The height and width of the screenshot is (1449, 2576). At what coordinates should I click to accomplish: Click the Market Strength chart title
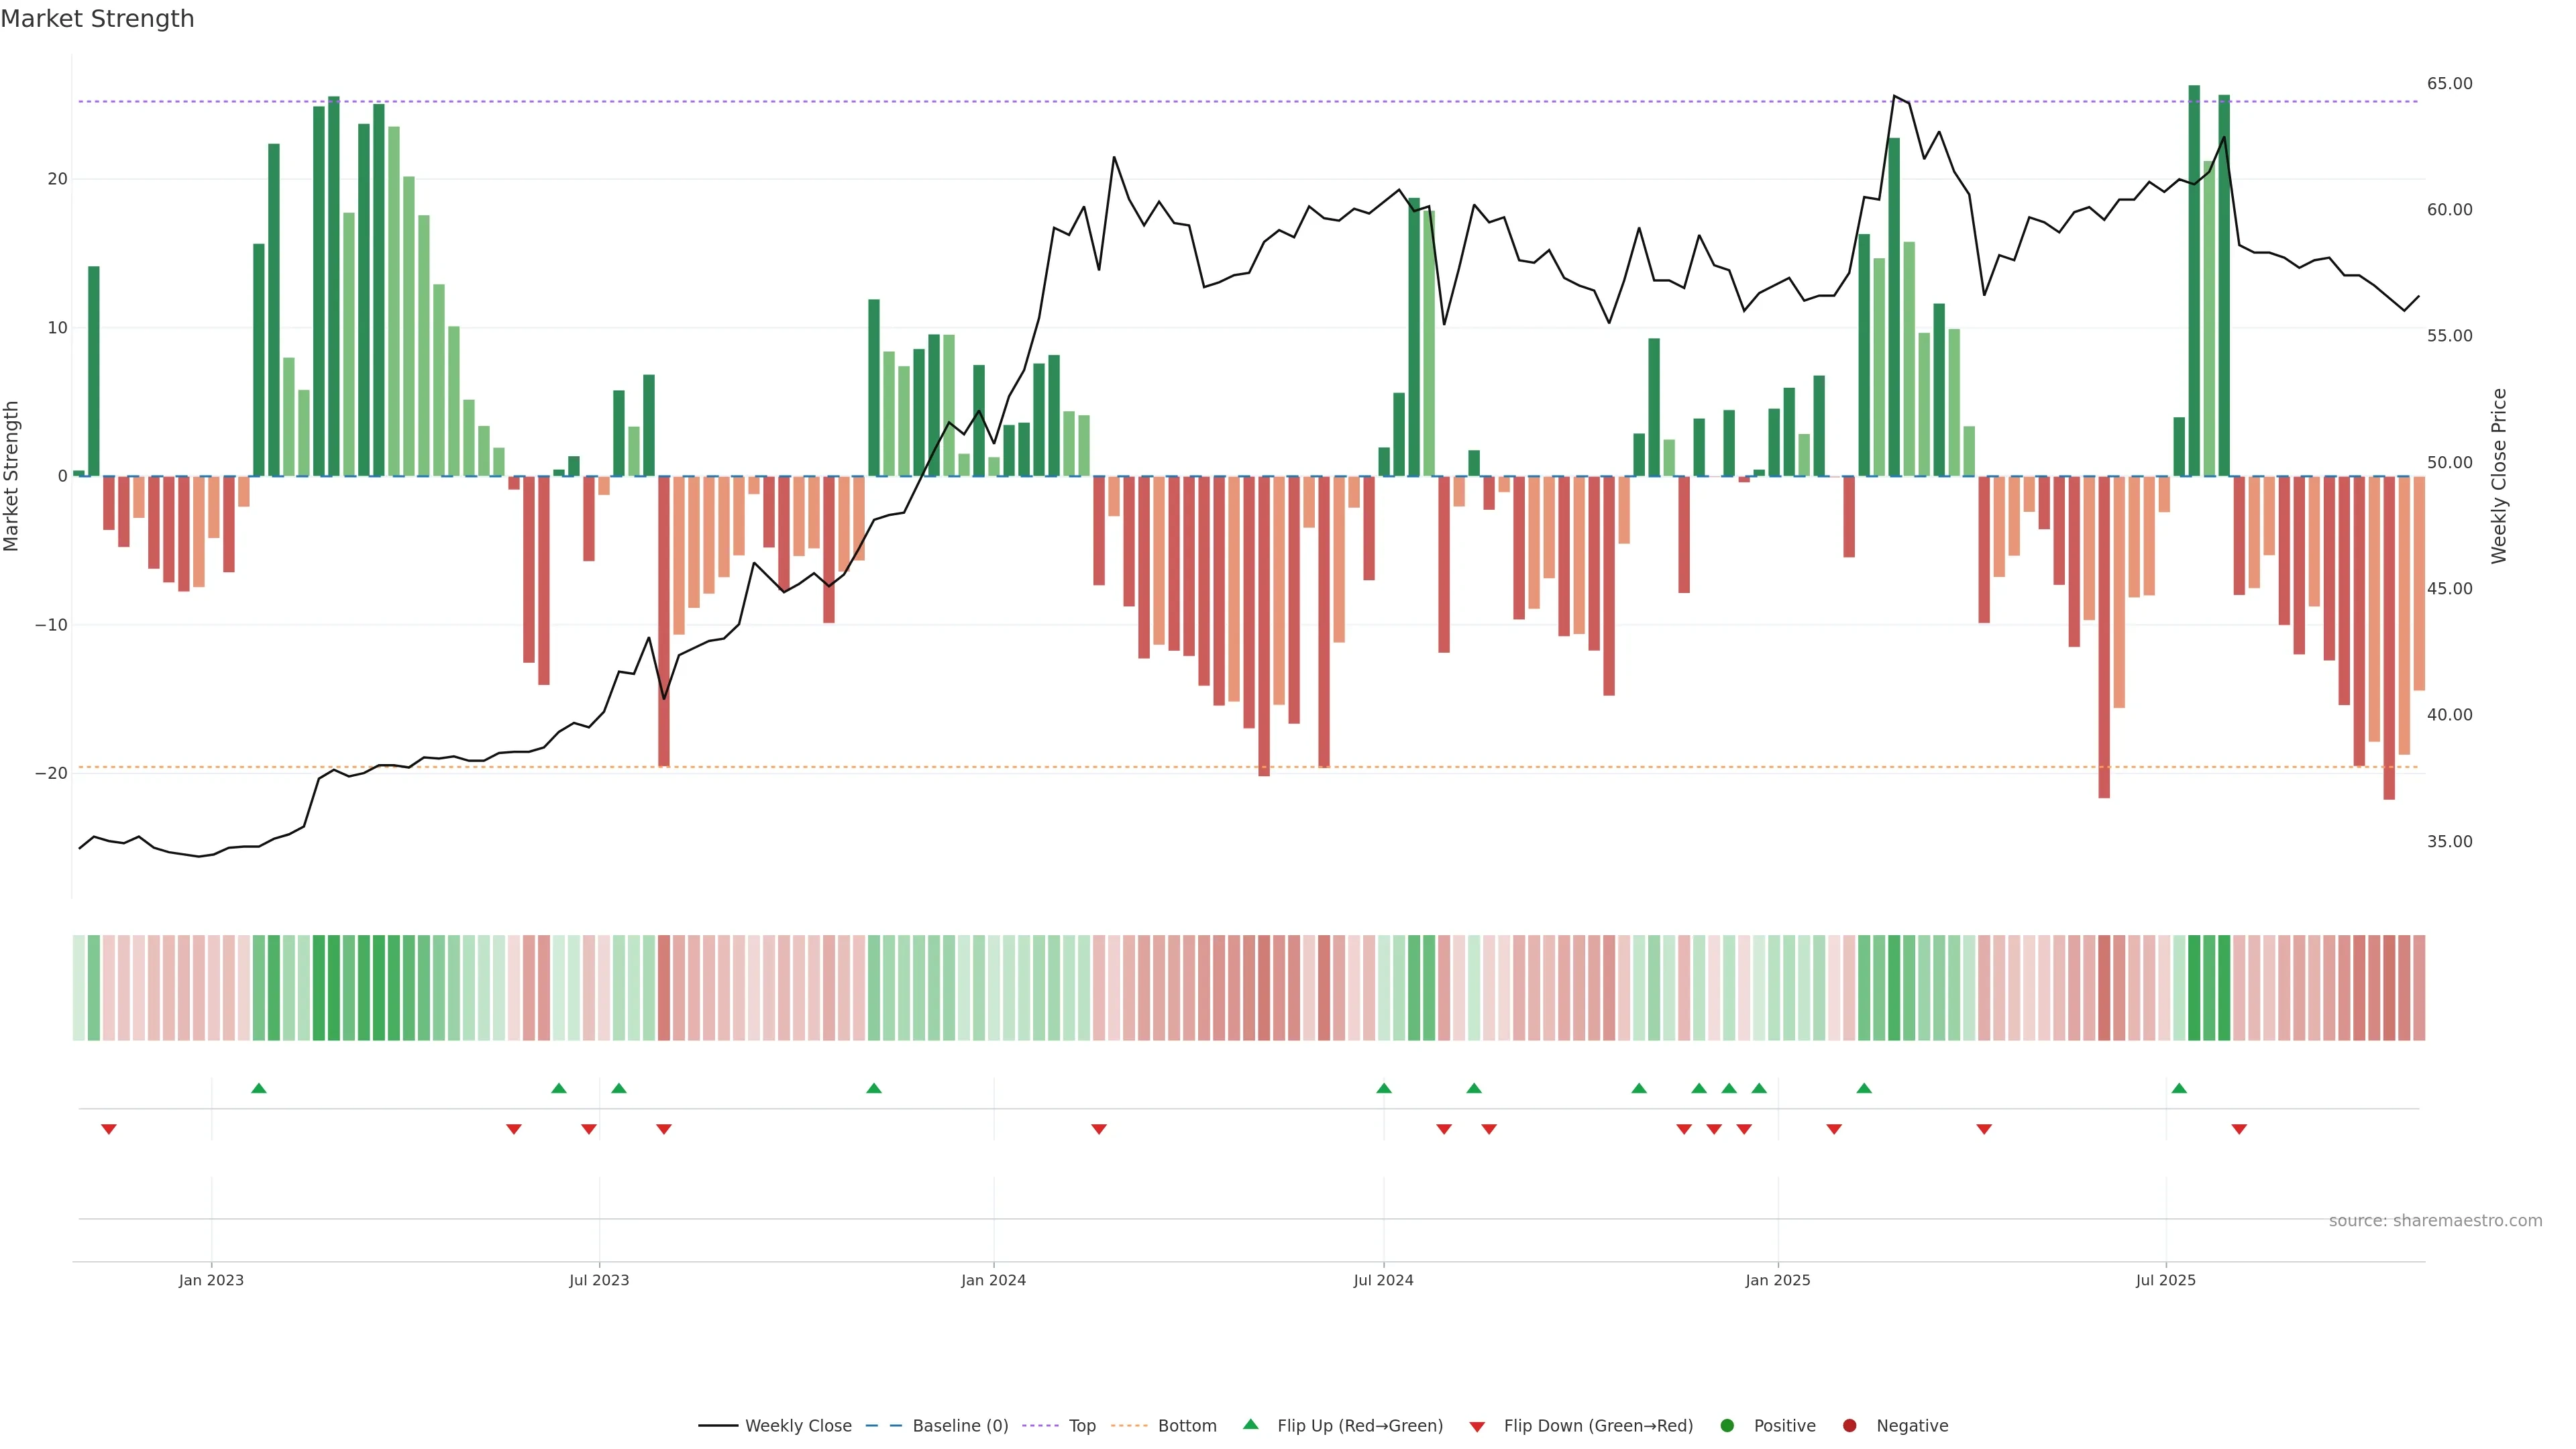[x=97, y=19]
